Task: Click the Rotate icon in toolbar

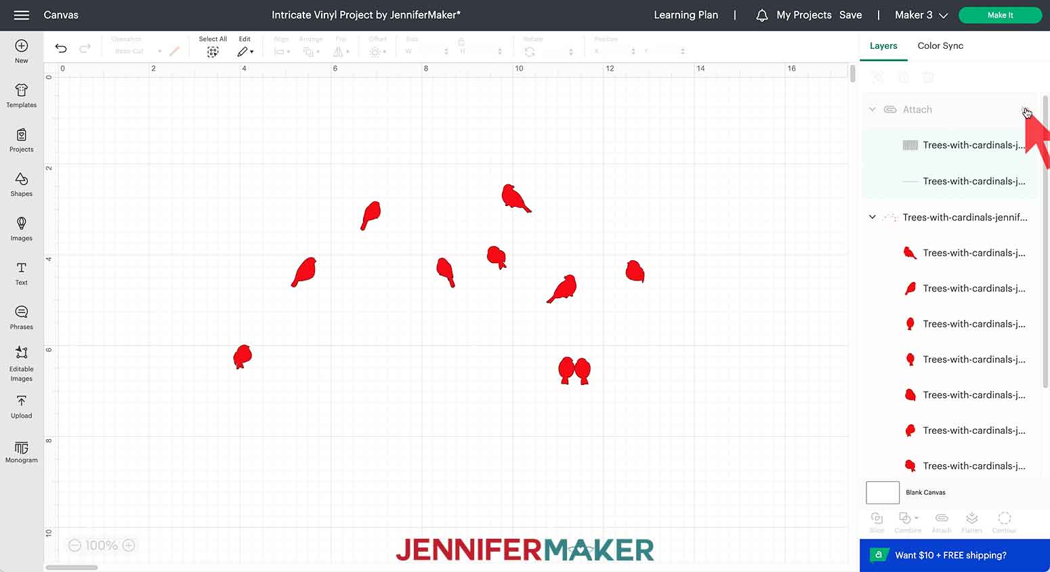Action: pyautogui.click(x=530, y=52)
